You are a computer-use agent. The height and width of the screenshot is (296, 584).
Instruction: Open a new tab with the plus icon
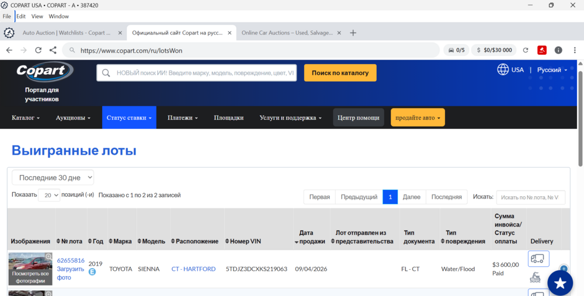pos(353,33)
